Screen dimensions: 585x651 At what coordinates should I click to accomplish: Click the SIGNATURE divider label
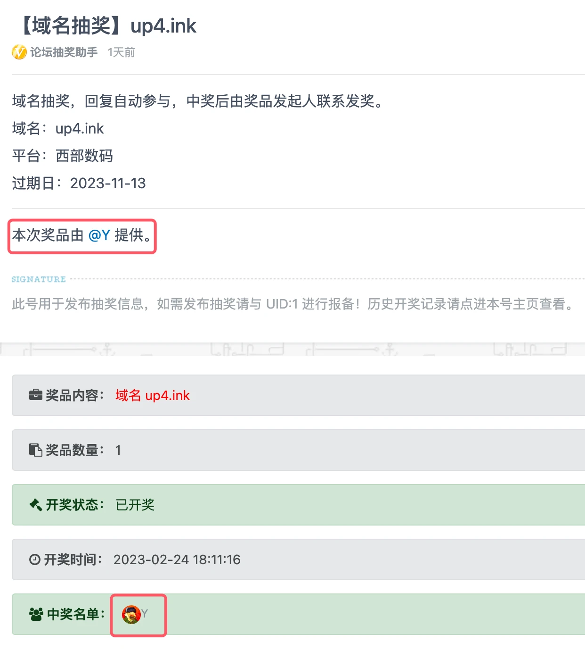click(x=39, y=279)
